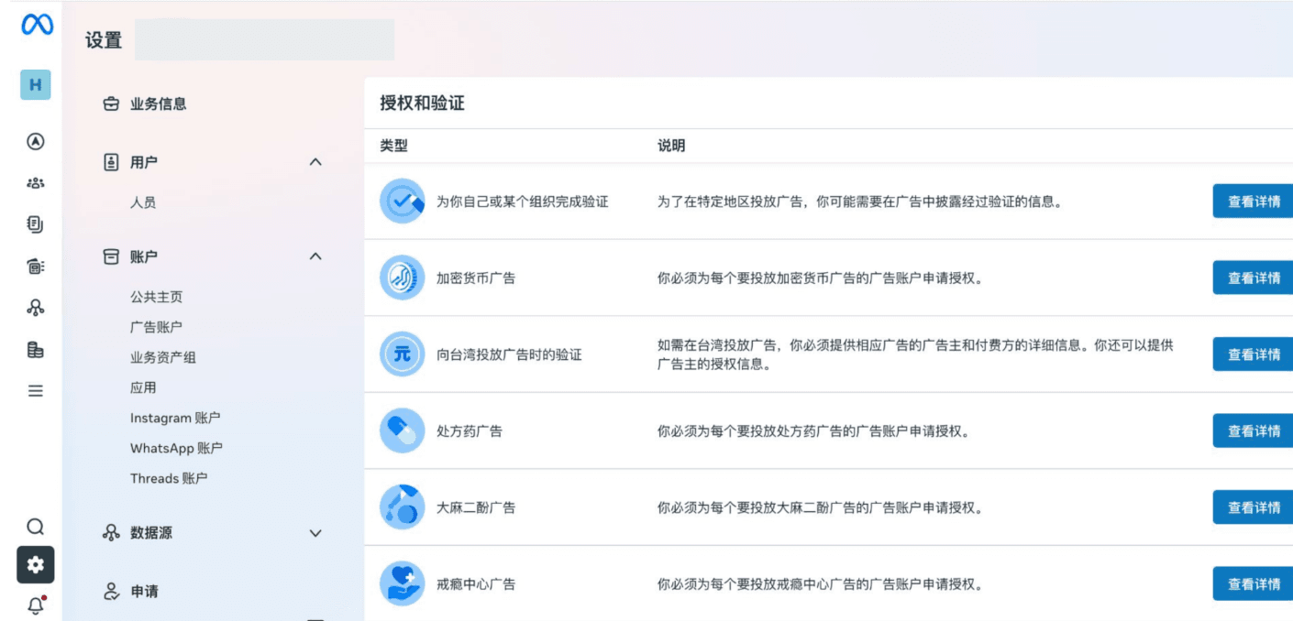Open 业务信息 in settings menu
Viewport: 1293px width, 621px height.
coord(158,104)
